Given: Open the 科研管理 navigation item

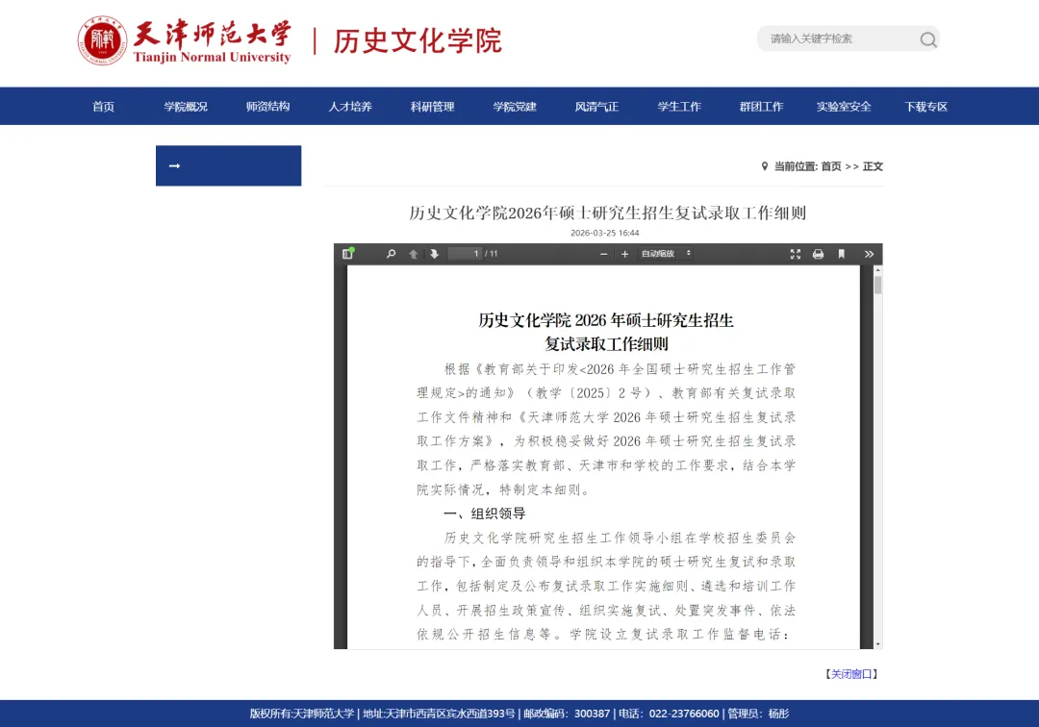Looking at the screenshot, I should point(432,107).
